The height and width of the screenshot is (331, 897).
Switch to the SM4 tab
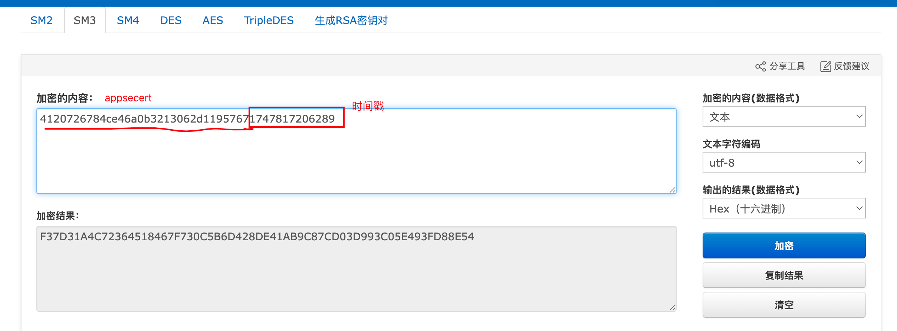[x=128, y=20]
